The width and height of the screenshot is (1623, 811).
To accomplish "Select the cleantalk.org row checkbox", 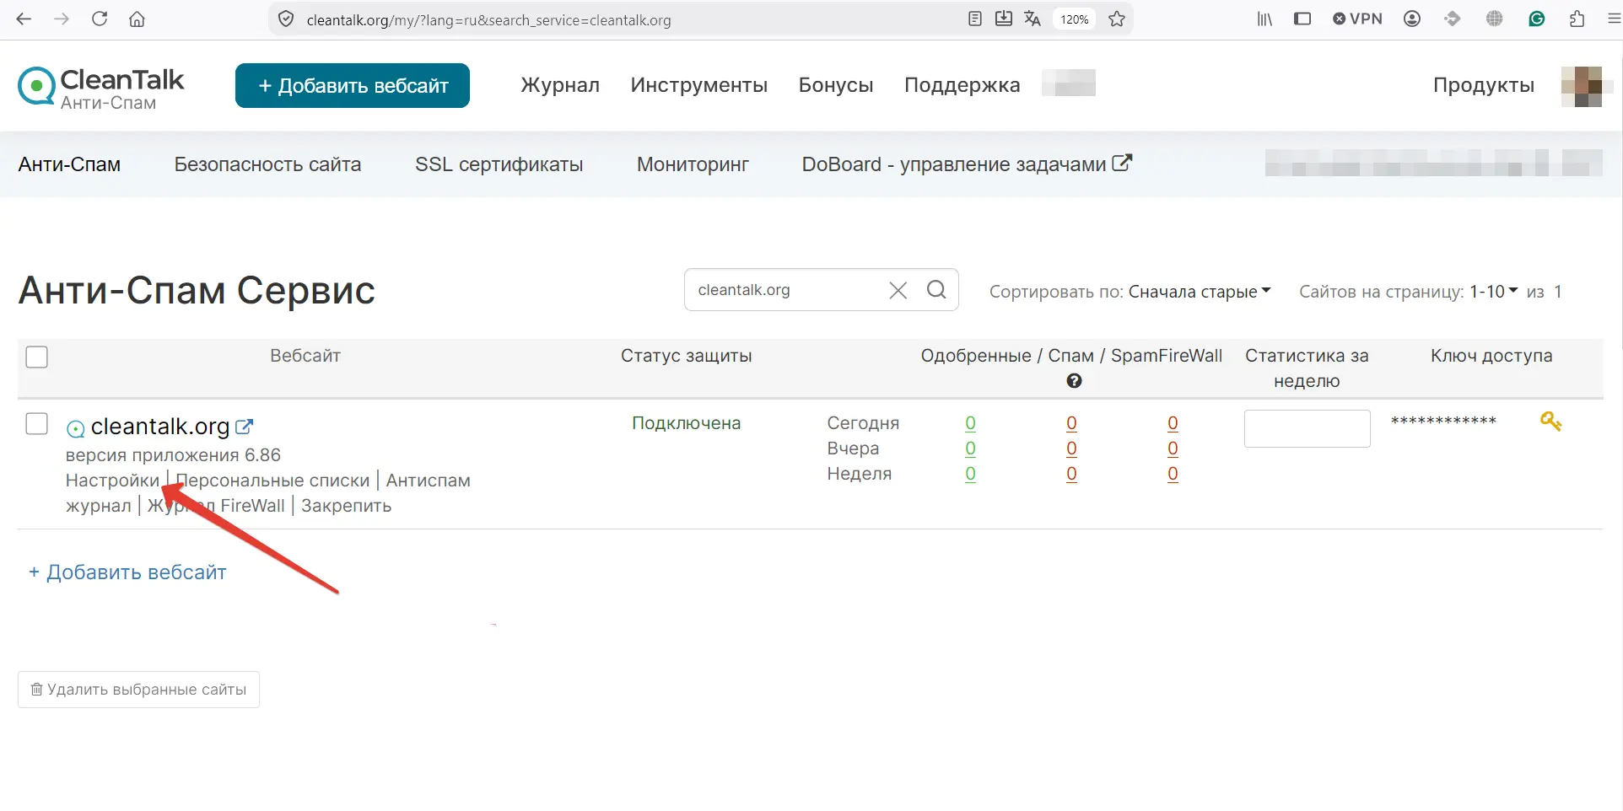I will 37,423.
